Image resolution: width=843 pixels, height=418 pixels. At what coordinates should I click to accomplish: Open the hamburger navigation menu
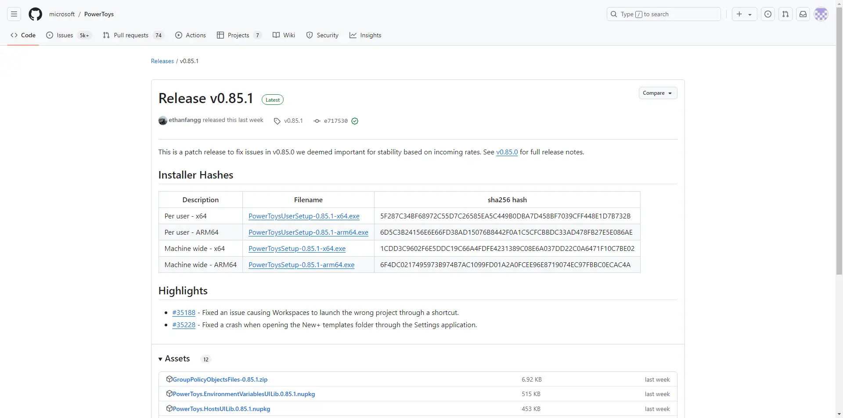point(14,14)
